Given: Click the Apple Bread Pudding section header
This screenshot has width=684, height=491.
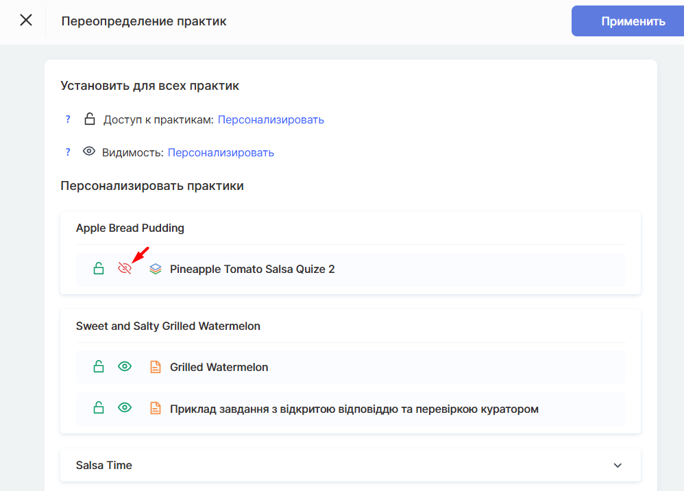Looking at the screenshot, I should click(x=130, y=228).
